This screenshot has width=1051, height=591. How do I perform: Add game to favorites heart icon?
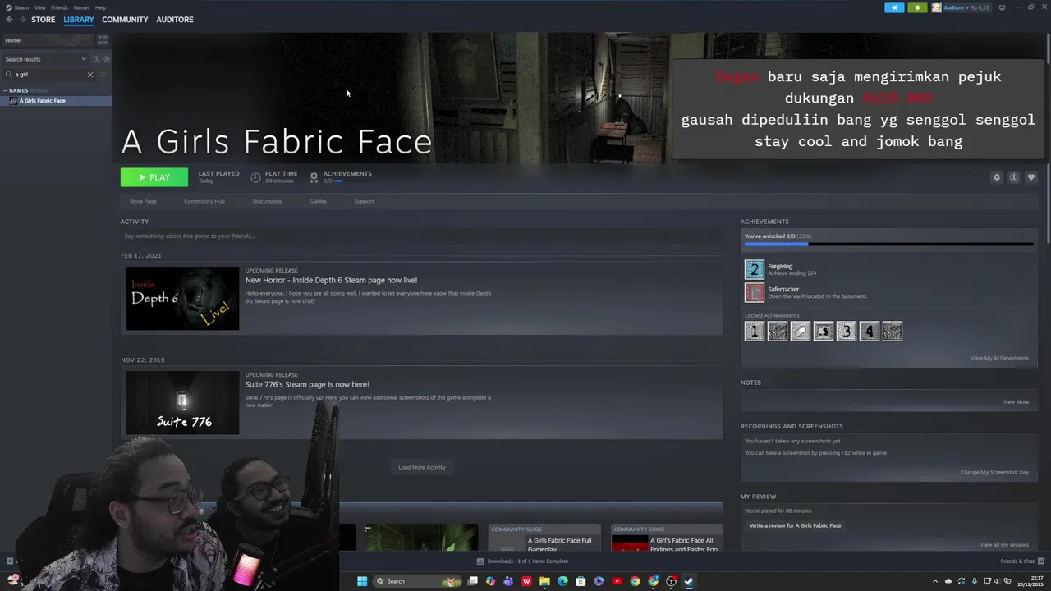(x=1031, y=177)
